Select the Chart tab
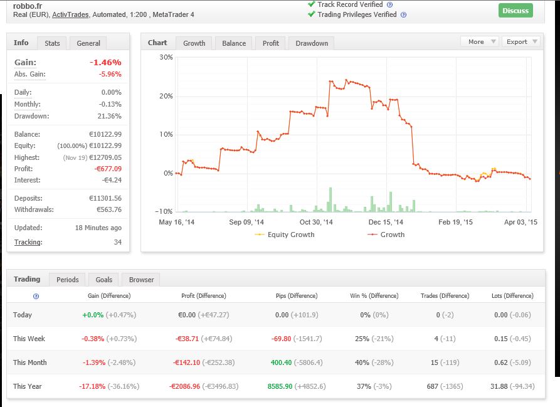Screen dimensions: 560x407 click(157, 43)
